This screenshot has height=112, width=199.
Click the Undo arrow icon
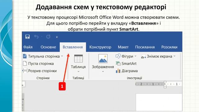tap(36, 37)
